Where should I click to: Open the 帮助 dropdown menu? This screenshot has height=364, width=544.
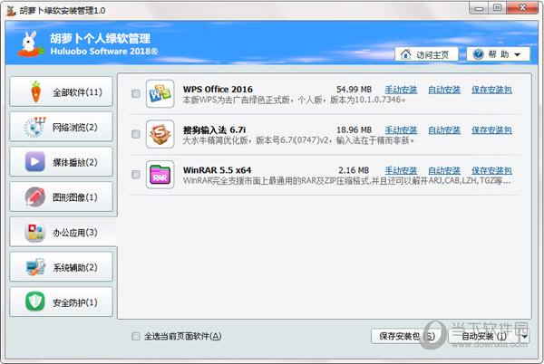498,54
